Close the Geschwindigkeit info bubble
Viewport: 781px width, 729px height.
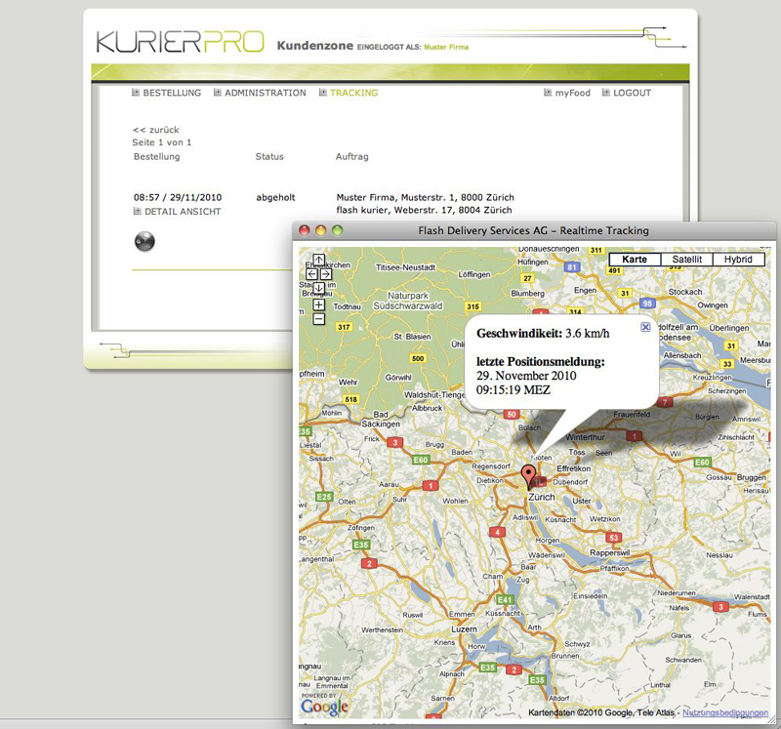point(645,327)
